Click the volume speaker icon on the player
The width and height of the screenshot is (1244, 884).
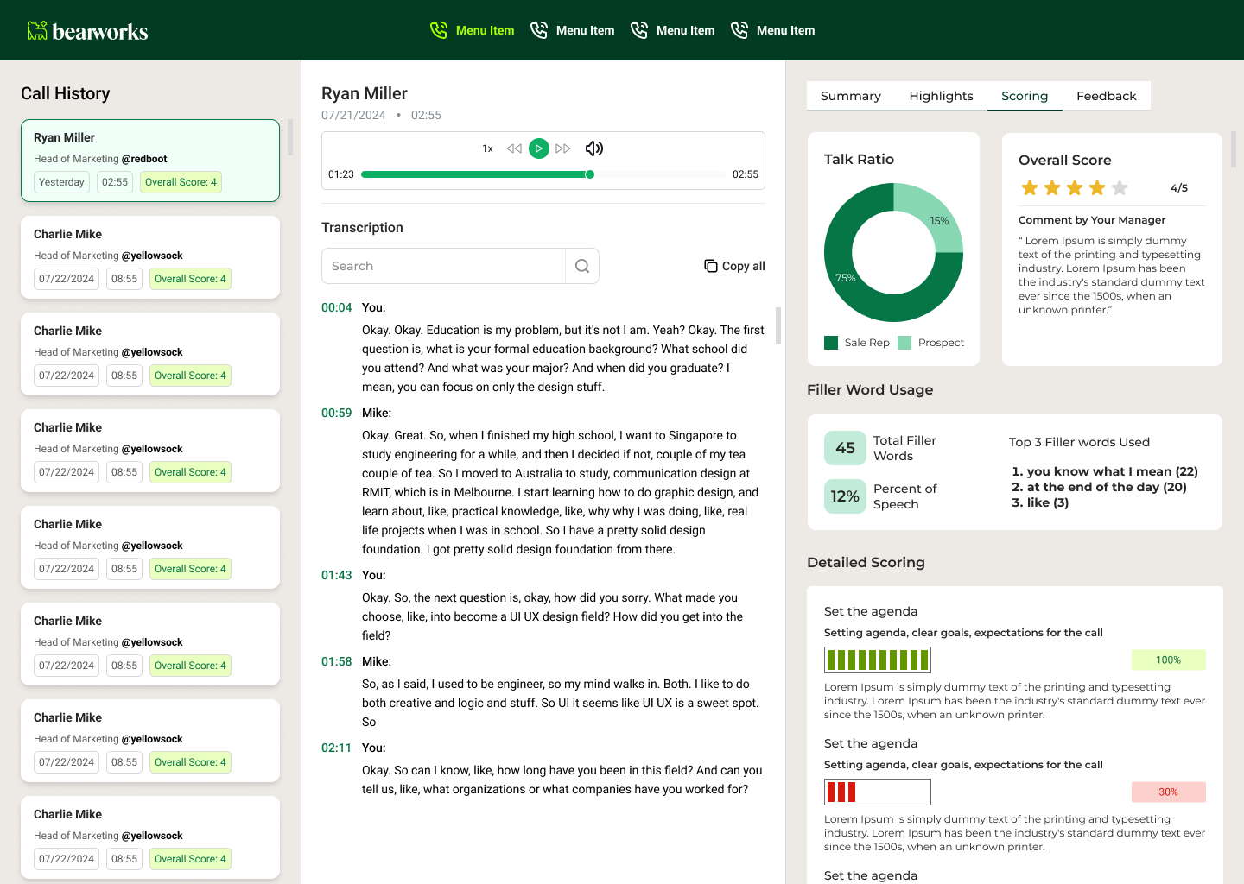[x=594, y=148]
